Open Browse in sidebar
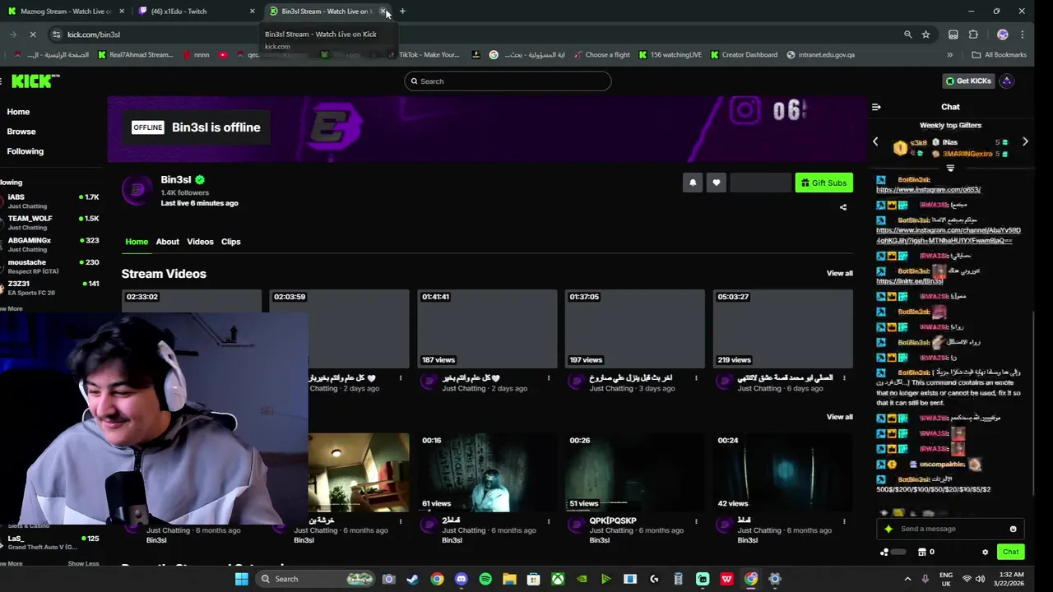The width and height of the screenshot is (1053, 592). [x=21, y=132]
